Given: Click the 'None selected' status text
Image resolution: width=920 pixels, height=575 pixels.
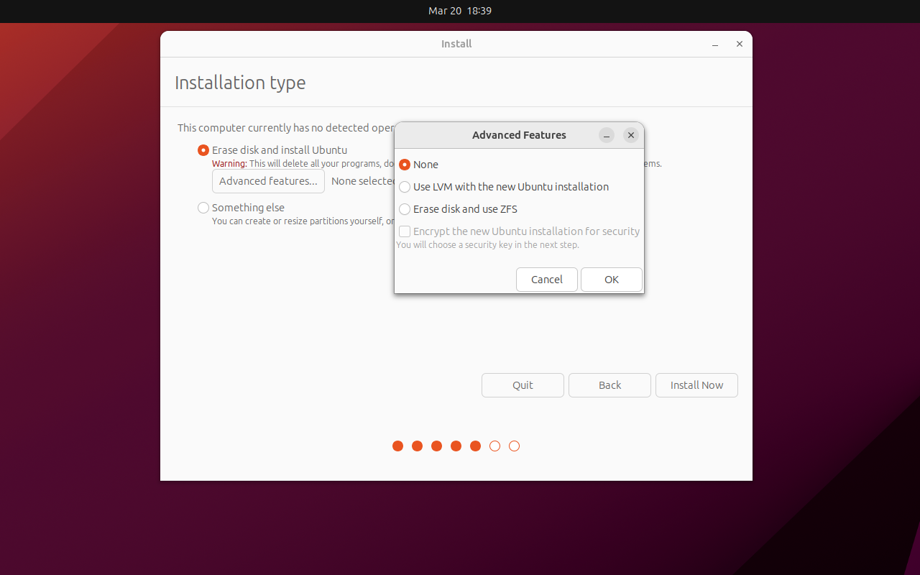Looking at the screenshot, I should click(x=363, y=181).
